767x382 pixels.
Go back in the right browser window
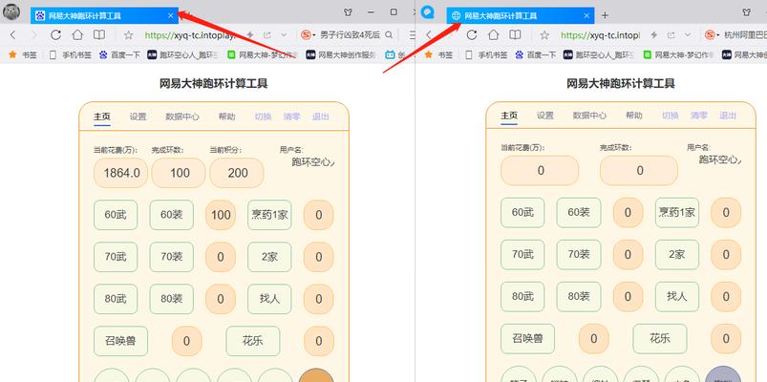click(x=429, y=35)
